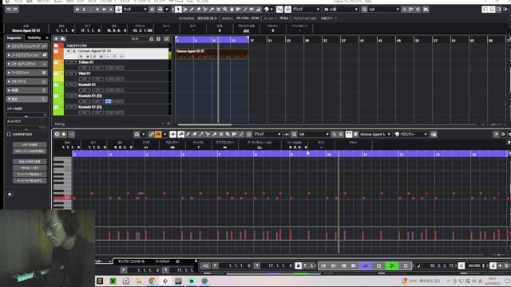
Task: Select the Erase tool in the key editor toolbar
Action: [x=195, y=134]
